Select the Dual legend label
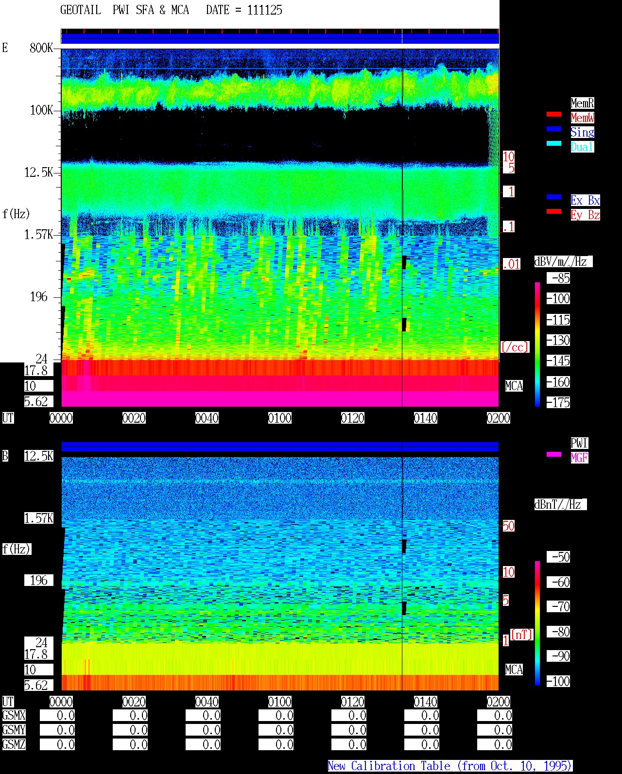622x774 pixels. pos(582,147)
